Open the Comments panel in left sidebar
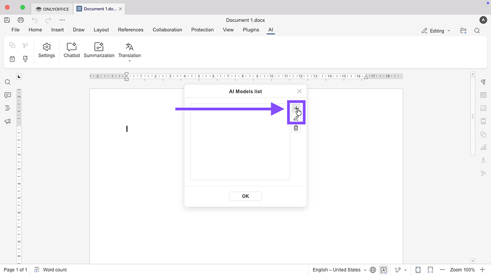 coord(8,95)
